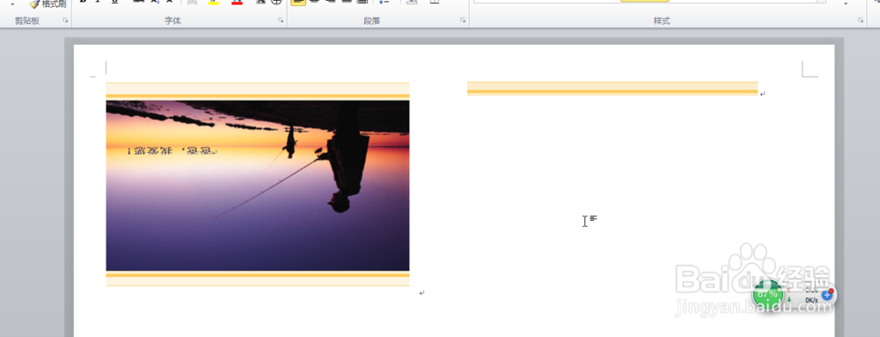Select the orange banner above the picture
The height and width of the screenshot is (337, 880).
[258, 91]
